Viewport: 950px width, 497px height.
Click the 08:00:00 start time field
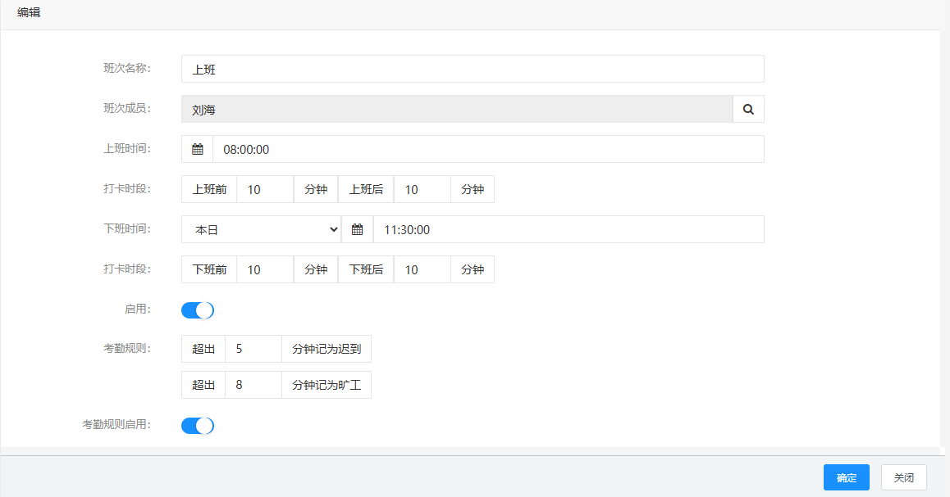point(487,149)
